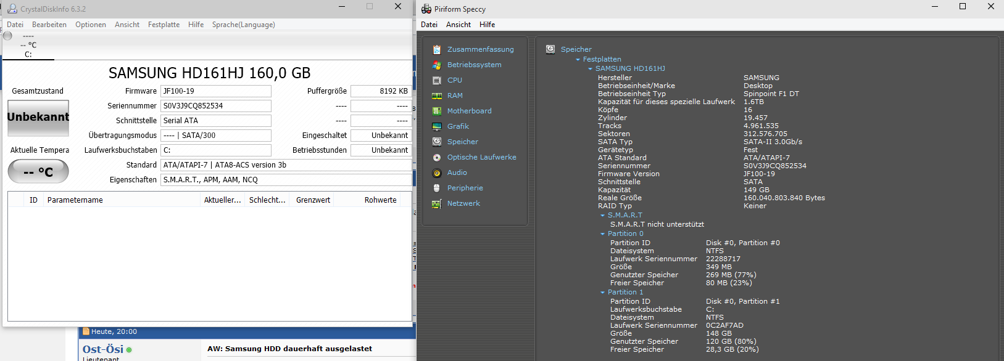This screenshot has width=1004, height=361.
Task: Click the online status dot beside Ost-Ösi
Action: pos(129,350)
